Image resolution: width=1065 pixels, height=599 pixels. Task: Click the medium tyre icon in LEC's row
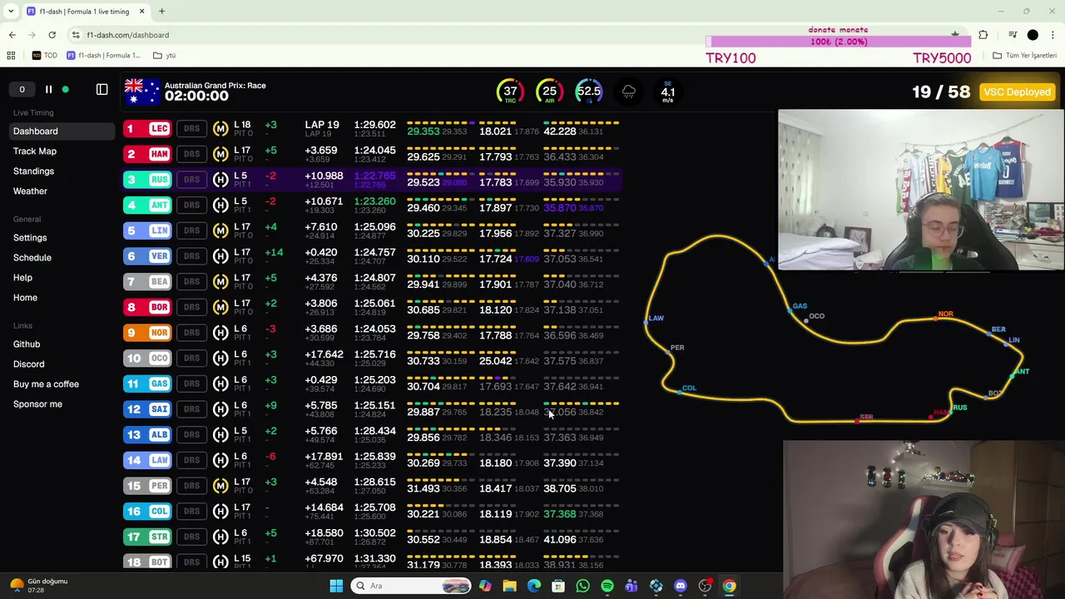pos(220,128)
